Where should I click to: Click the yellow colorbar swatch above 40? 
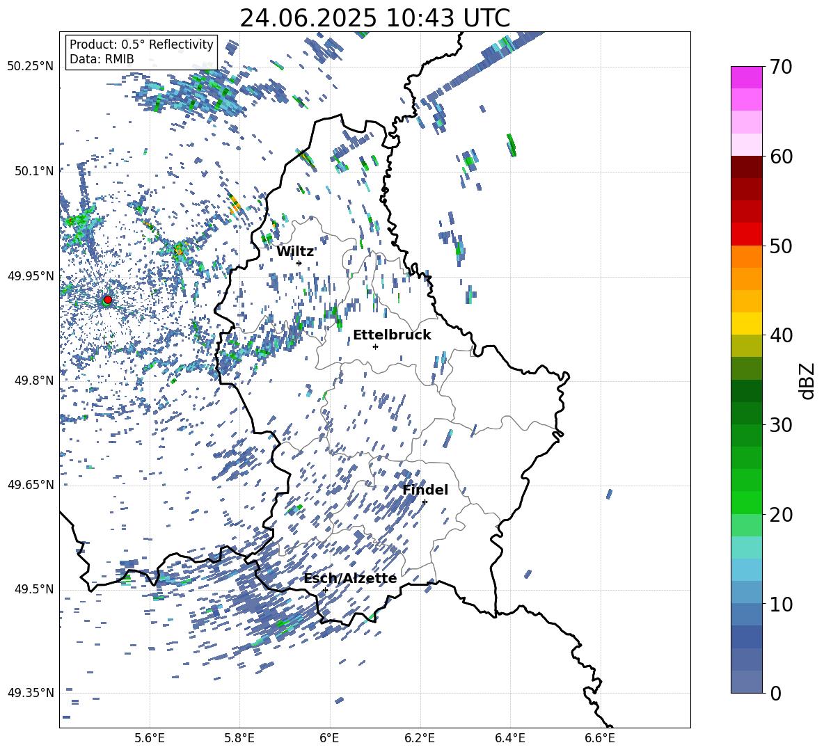coord(746,323)
